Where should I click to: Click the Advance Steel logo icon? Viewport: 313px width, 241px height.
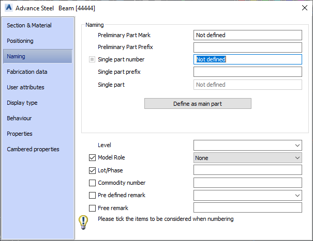pos(9,8)
